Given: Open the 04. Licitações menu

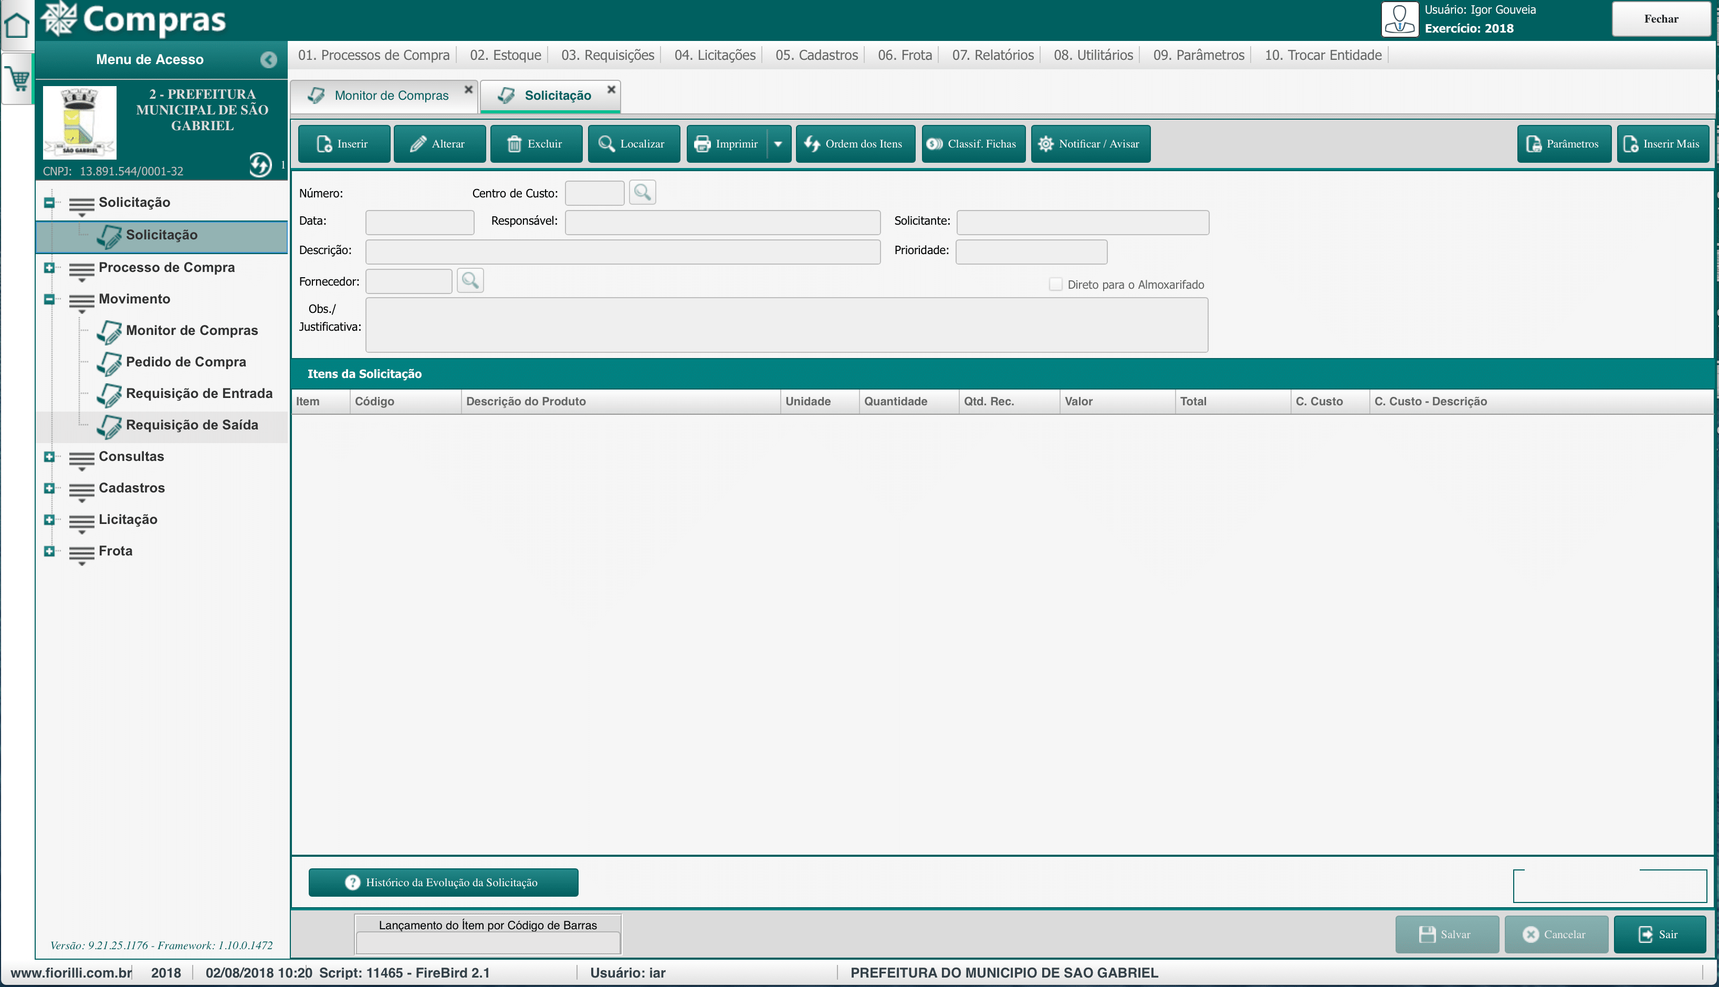Looking at the screenshot, I should tap(715, 55).
